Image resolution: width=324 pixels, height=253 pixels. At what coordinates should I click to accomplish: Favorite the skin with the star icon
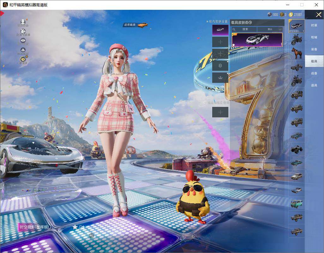point(75,227)
